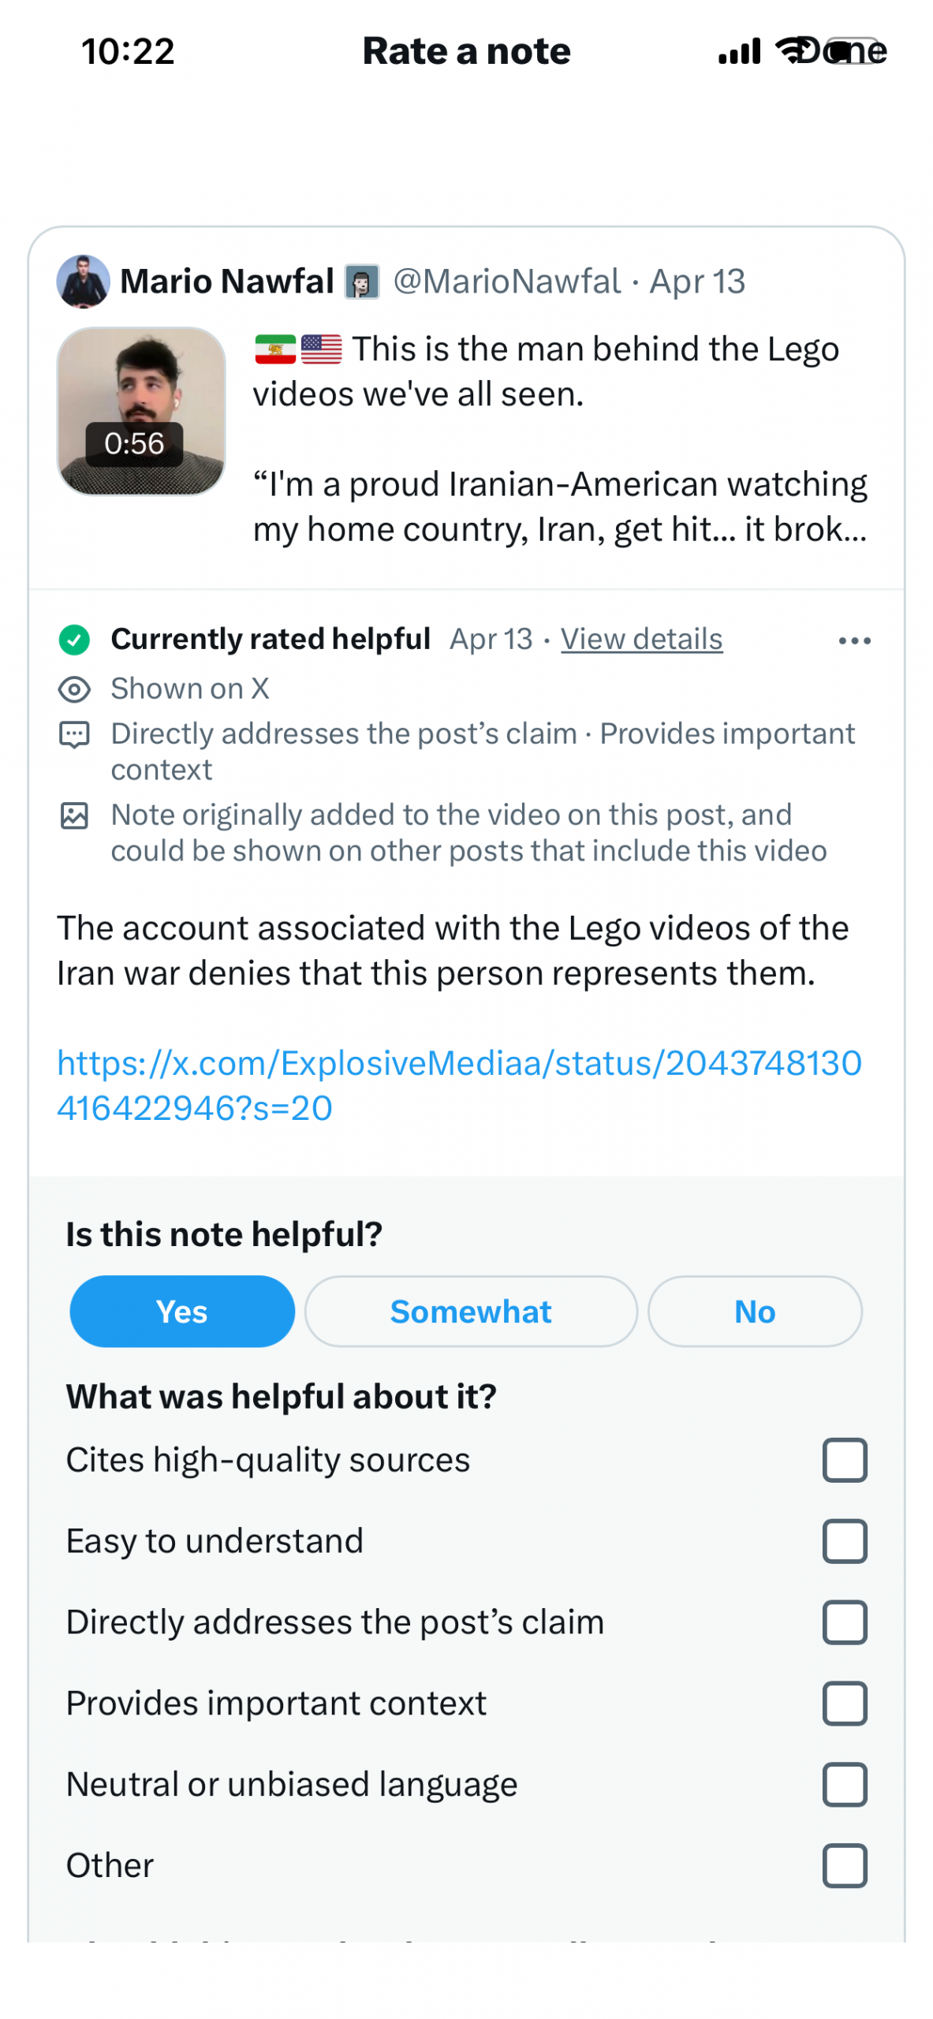Check Easy to understand box
The width and height of the screenshot is (933, 2019).
pos(844,1540)
